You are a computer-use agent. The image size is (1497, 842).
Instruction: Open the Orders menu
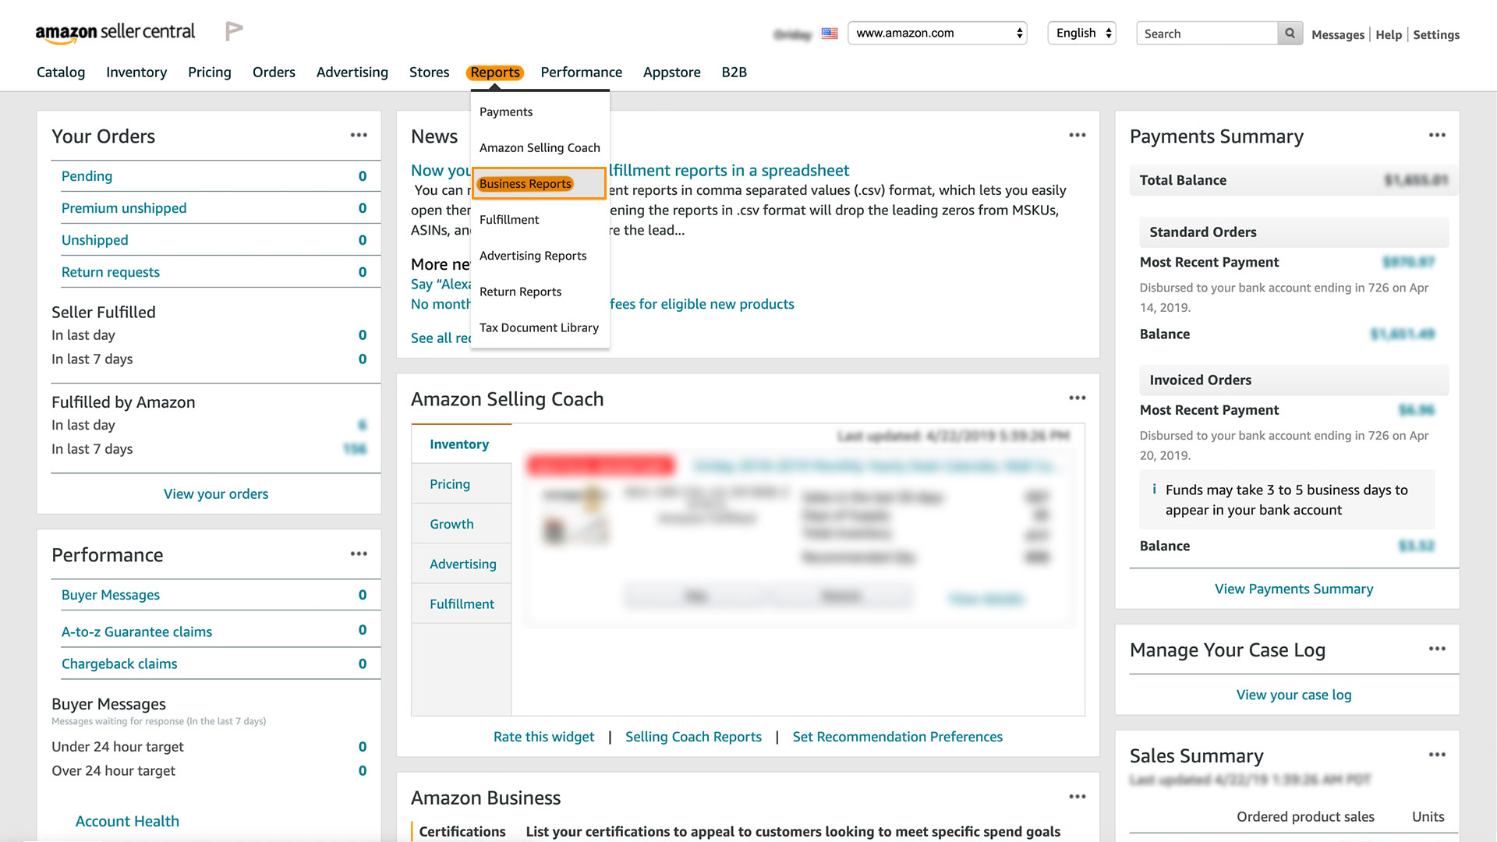click(x=274, y=73)
